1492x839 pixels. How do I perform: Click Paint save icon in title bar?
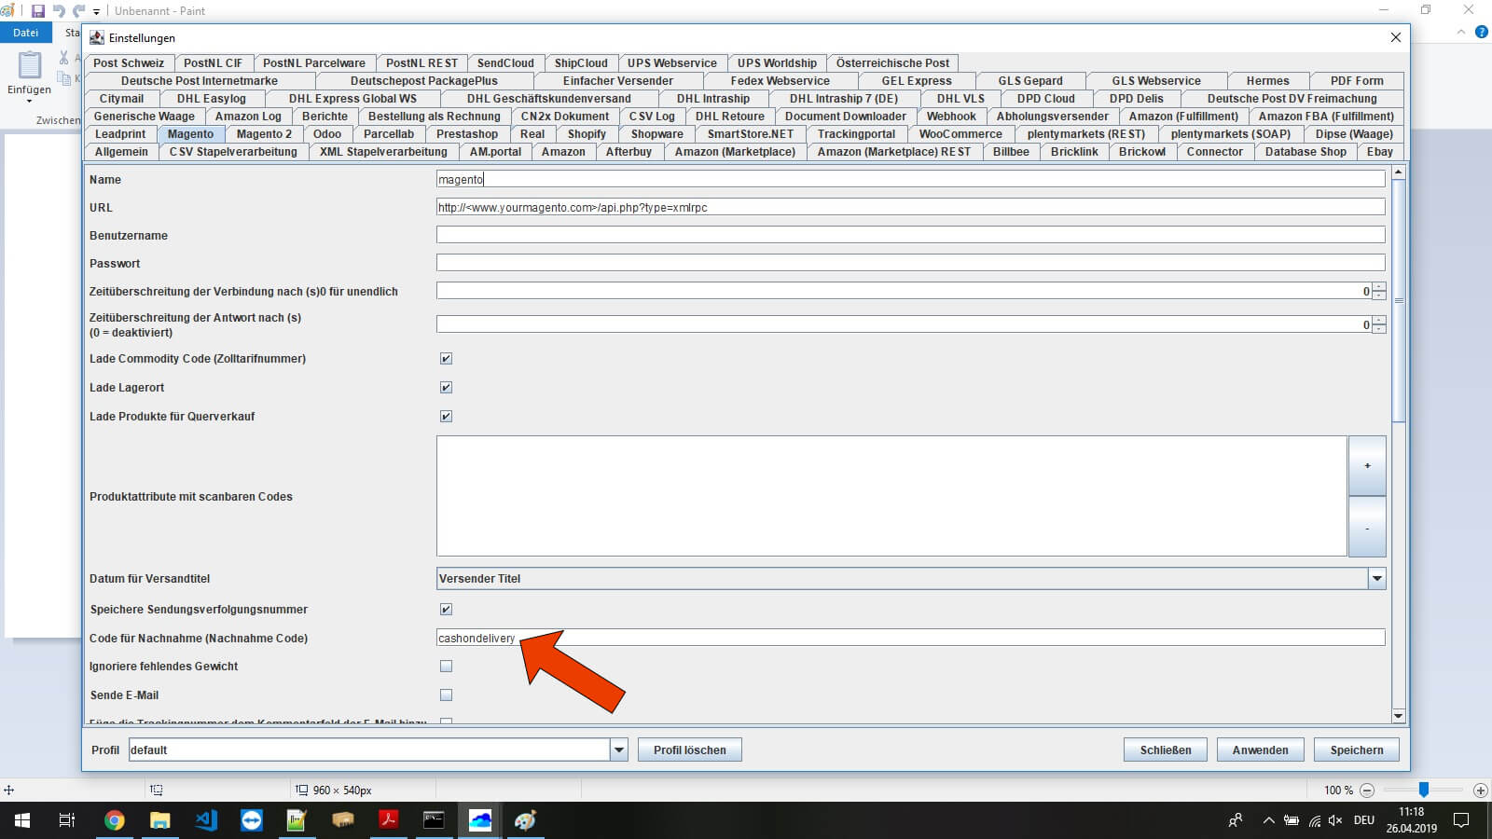coord(38,11)
